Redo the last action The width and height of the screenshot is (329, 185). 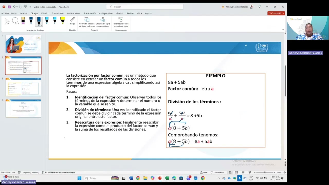[21, 7]
